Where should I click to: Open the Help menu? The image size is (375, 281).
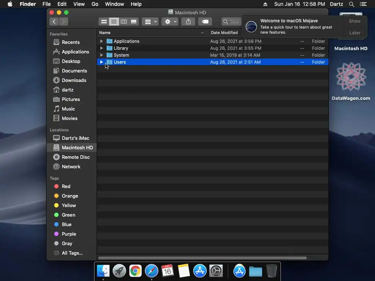136,4
